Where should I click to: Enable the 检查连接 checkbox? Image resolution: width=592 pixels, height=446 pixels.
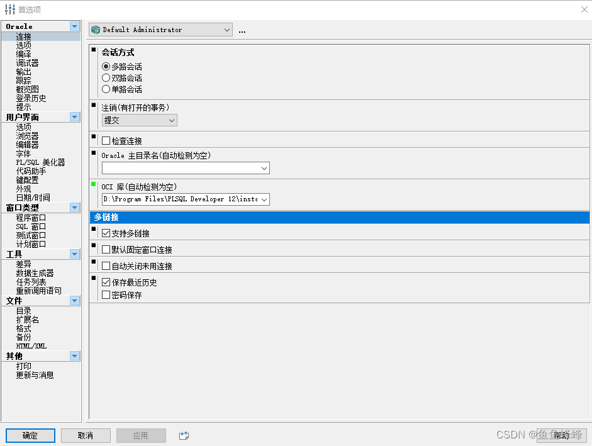point(106,140)
